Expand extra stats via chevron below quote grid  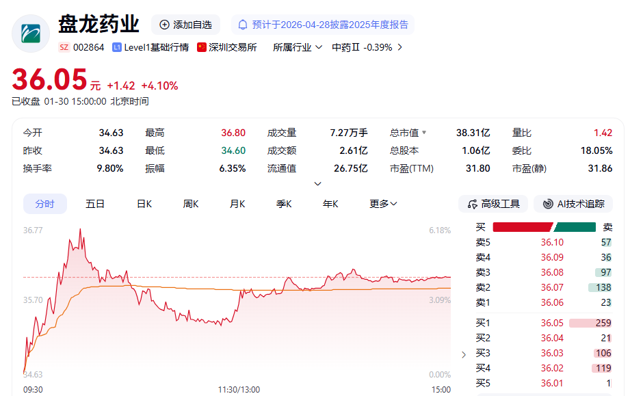[317, 183]
